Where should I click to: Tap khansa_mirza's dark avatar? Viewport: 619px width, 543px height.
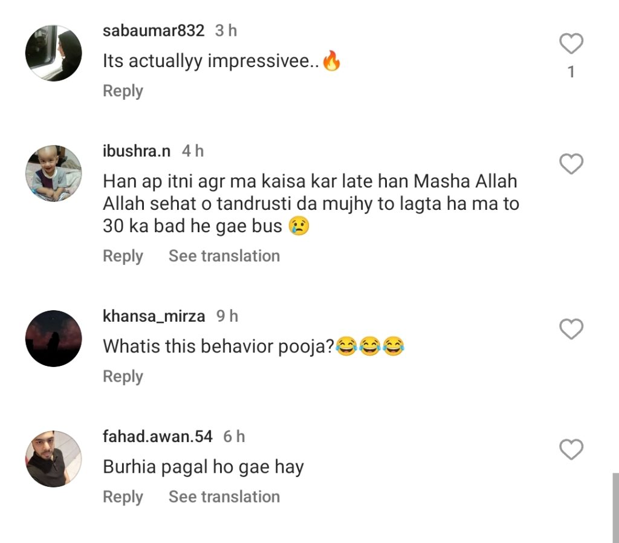[x=53, y=338]
